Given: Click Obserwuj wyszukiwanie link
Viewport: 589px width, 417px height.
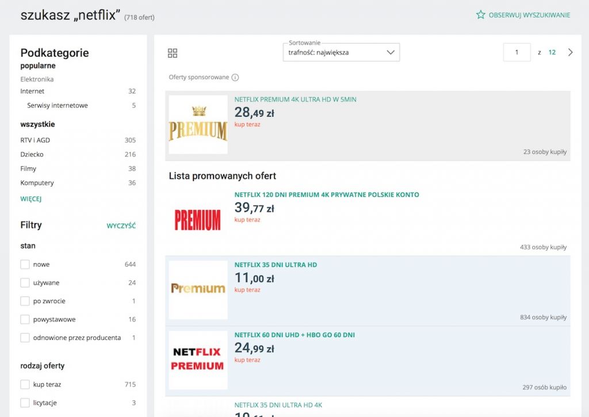Looking at the screenshot, I should pyautogui.click(x=529, y=15).
